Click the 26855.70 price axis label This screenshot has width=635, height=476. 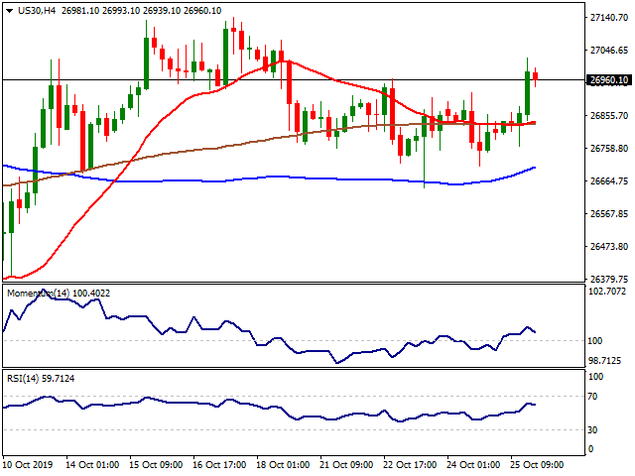pyautogui.click(x=609, y=116)
